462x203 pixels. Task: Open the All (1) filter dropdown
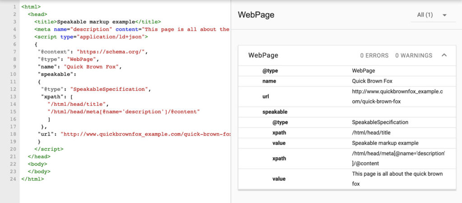[432, 15]
